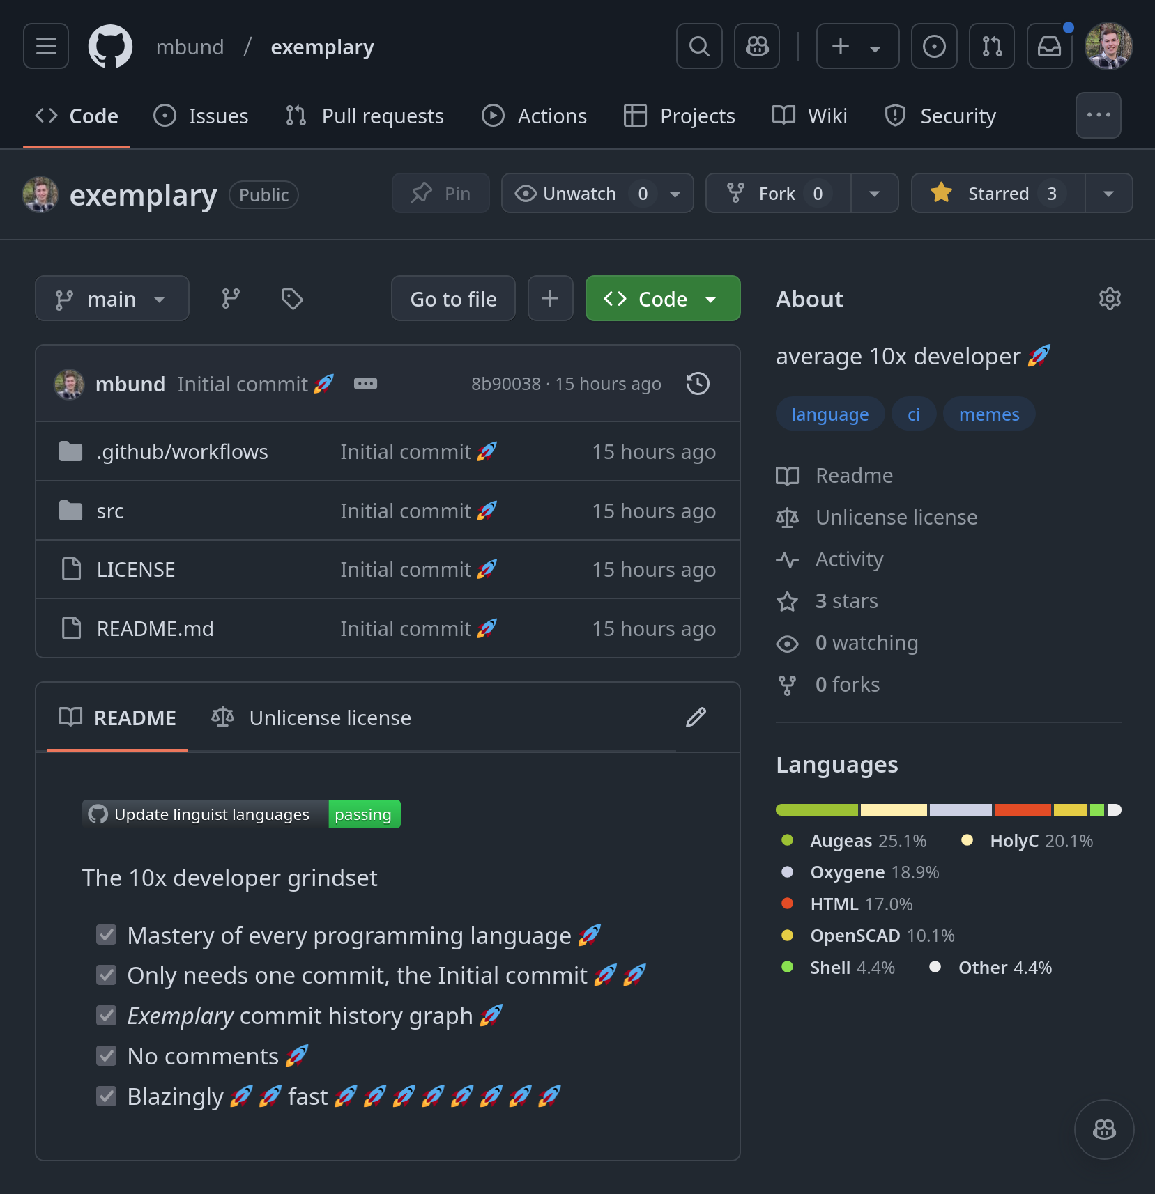The width and height of the screenshot is (1155, 1194).
Task: Open create new plus dropdown in header
Action: 858,47
